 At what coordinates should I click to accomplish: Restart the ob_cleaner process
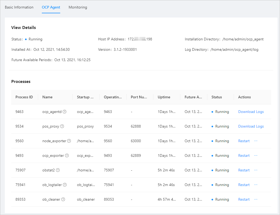[x=244, y=200]
